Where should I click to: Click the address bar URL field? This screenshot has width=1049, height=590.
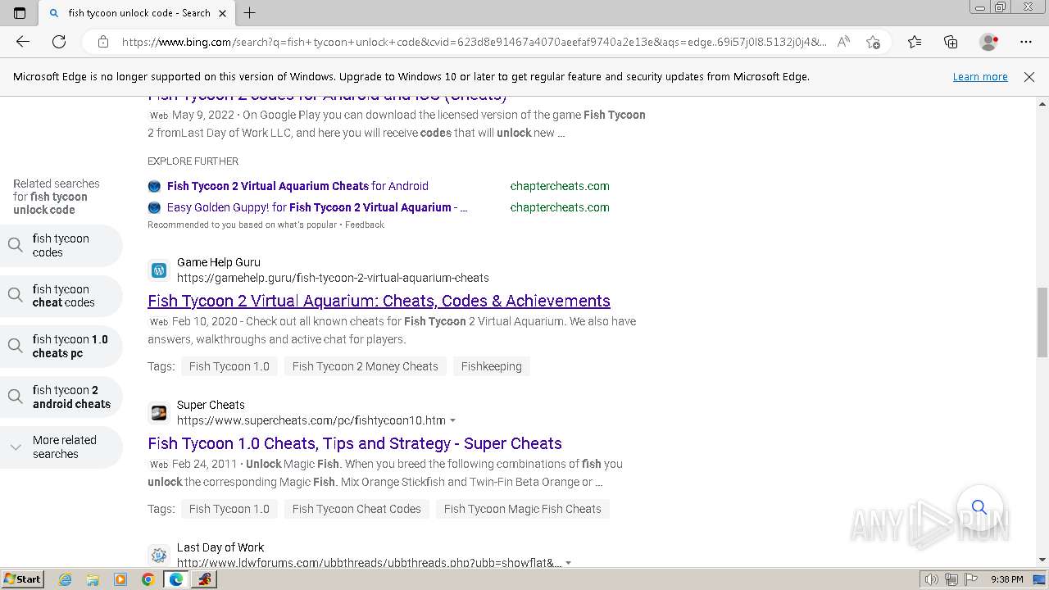point(474,42)
